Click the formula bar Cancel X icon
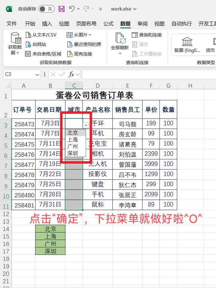216x288 pixels. point(53,74)
